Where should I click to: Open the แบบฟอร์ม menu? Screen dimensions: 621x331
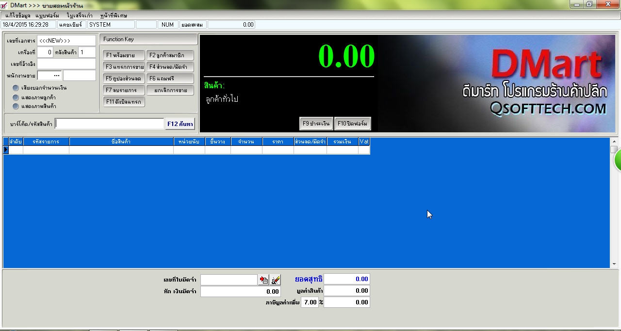point(48,16)
